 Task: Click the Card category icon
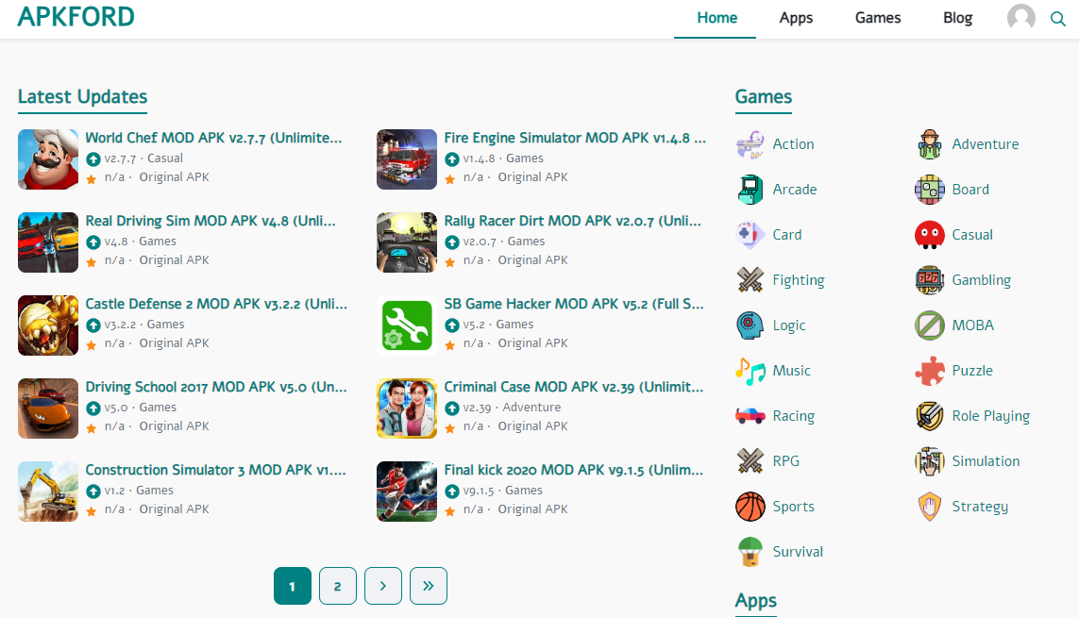coord(750,235)
